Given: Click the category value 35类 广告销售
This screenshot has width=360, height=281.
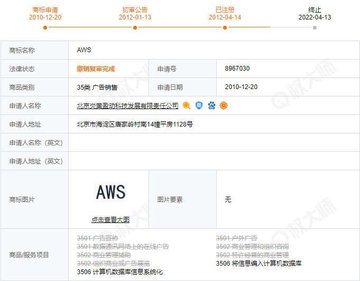Looking at the screenshot, I should 97,88.
